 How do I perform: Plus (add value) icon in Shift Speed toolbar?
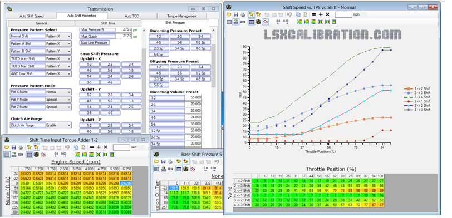pyautogui.click(x=321, y=14)
